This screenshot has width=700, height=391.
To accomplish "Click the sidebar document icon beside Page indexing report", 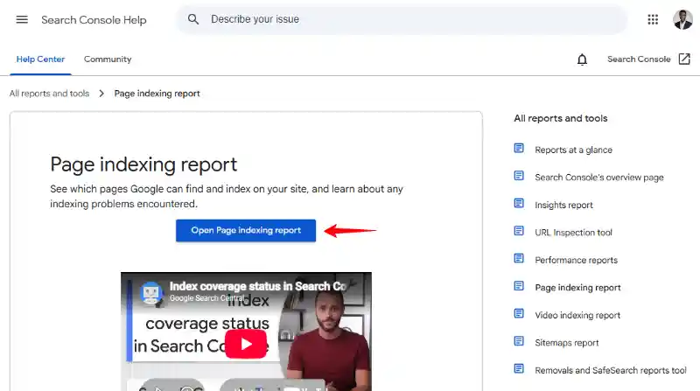I will [519, 286].
